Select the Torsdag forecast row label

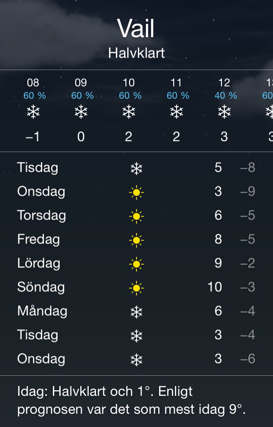point(41,215)
